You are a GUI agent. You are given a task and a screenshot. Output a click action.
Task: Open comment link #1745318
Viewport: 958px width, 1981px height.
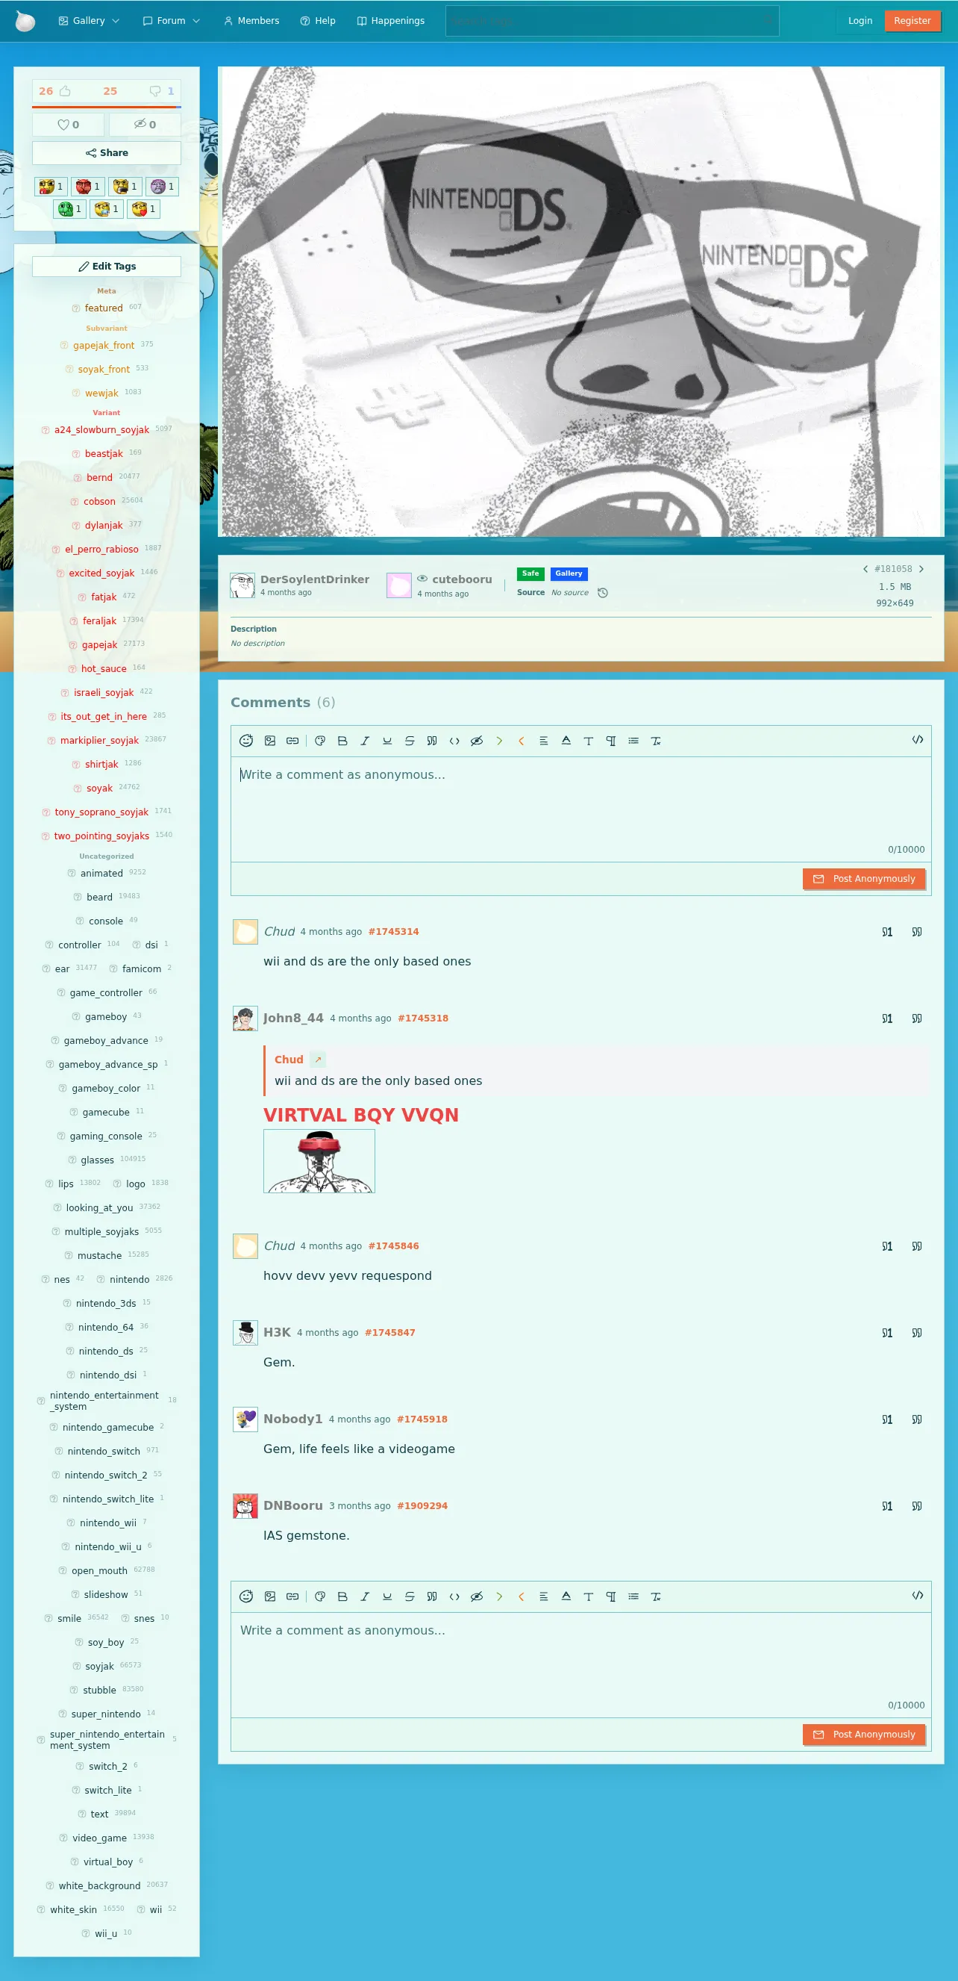click(422, 1019)
